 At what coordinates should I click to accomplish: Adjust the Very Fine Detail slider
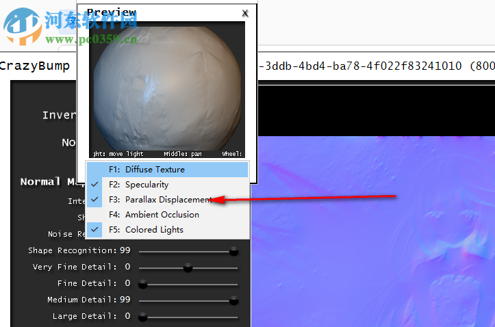[x=188, y=268]
